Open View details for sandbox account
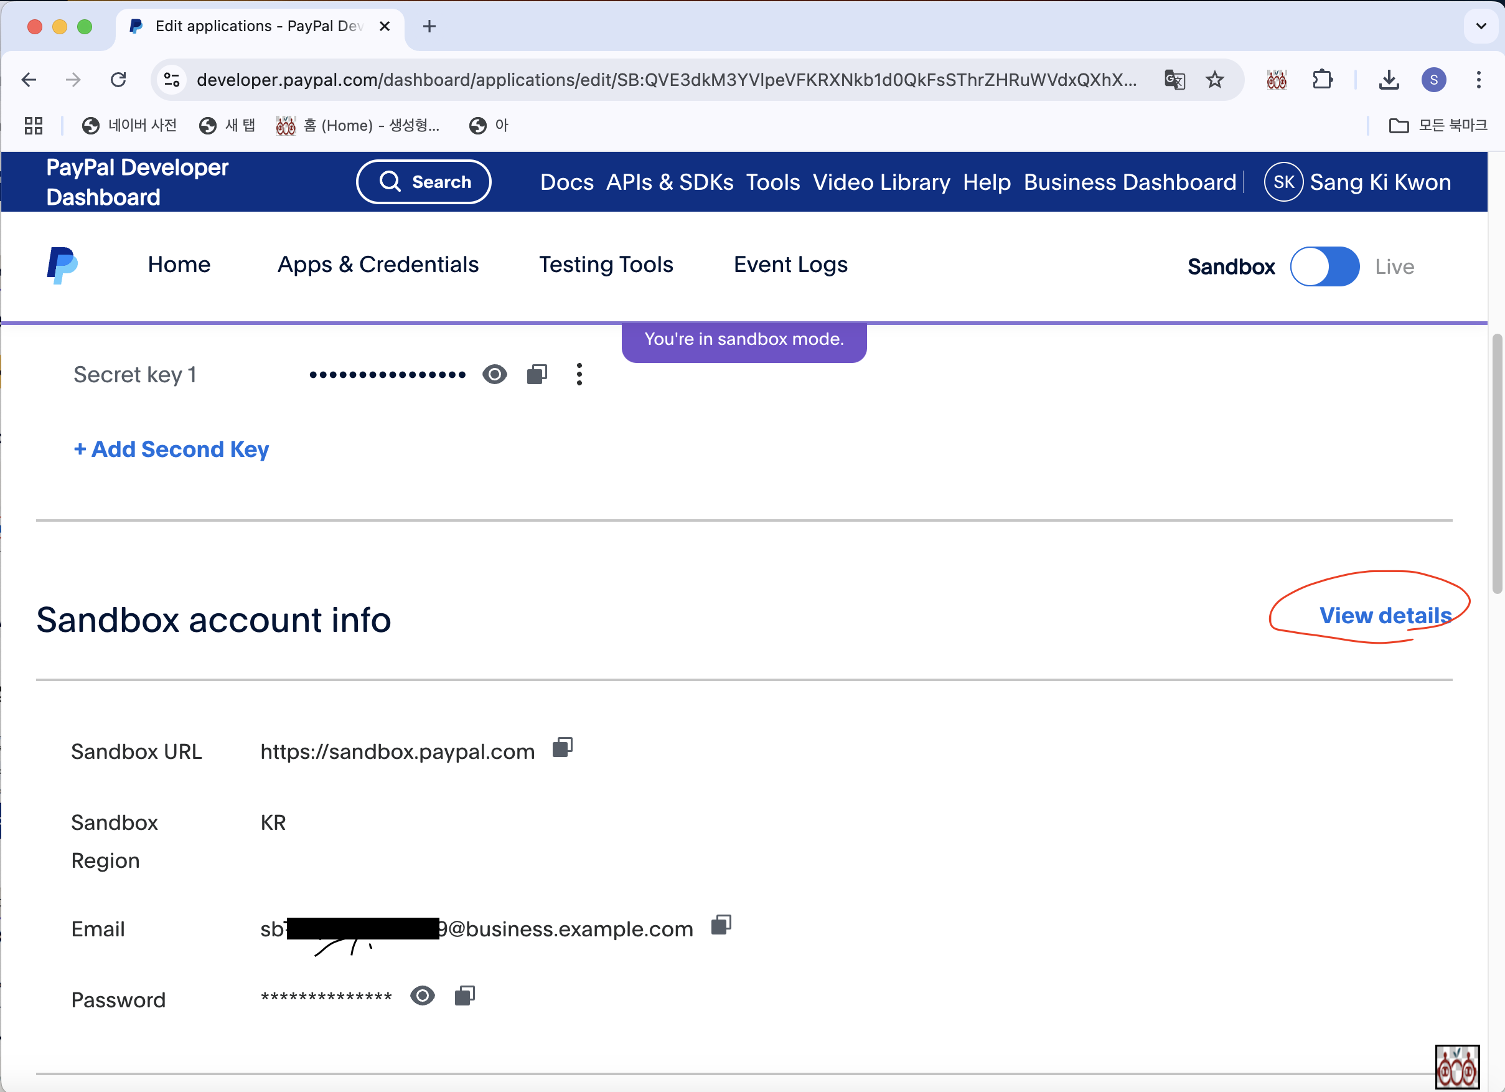1505x1092 pixels. [1385, 615]
